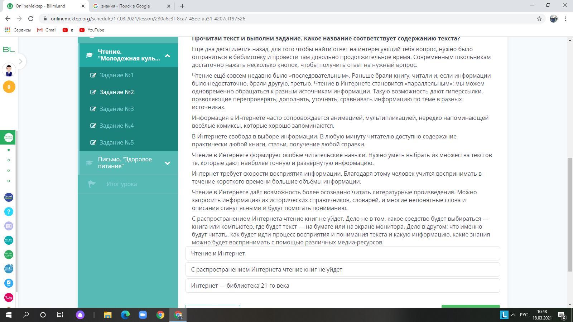Open Задание №3 in the lesson list
This screenshot has width=573, height=322.
point(116,109)
